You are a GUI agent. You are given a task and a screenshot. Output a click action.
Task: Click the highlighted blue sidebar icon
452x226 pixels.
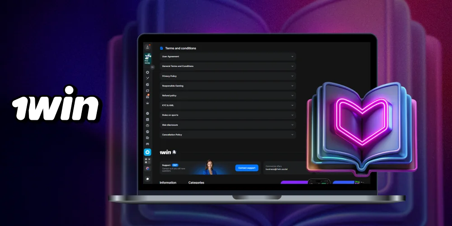(x=148, y=152)
